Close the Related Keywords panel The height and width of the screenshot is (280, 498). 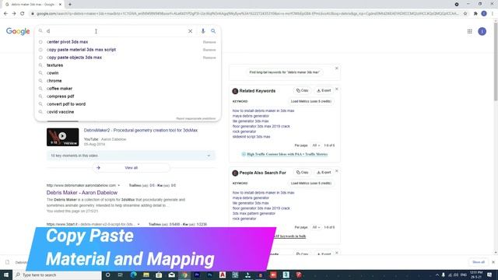point(337,89)
